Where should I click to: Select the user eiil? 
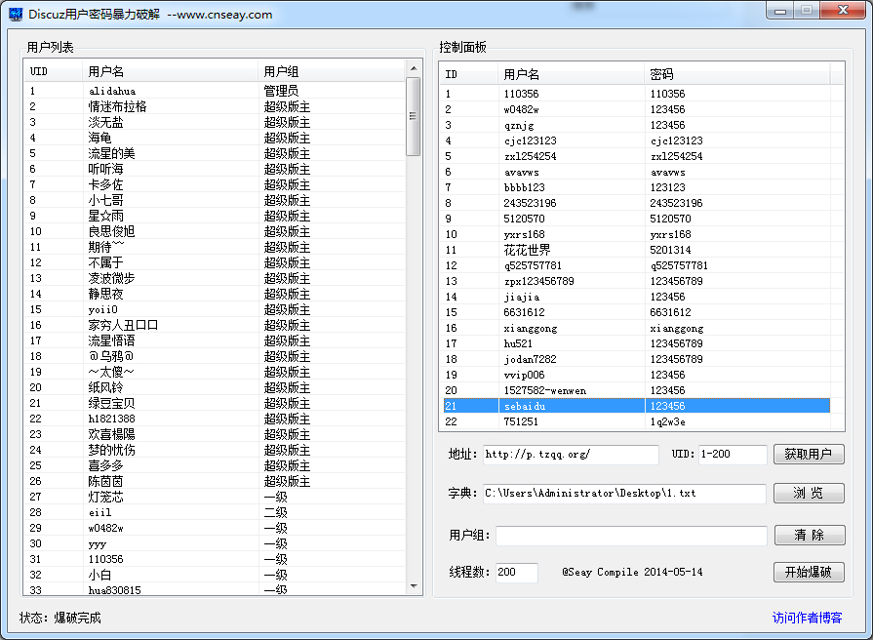coord(215,512)
